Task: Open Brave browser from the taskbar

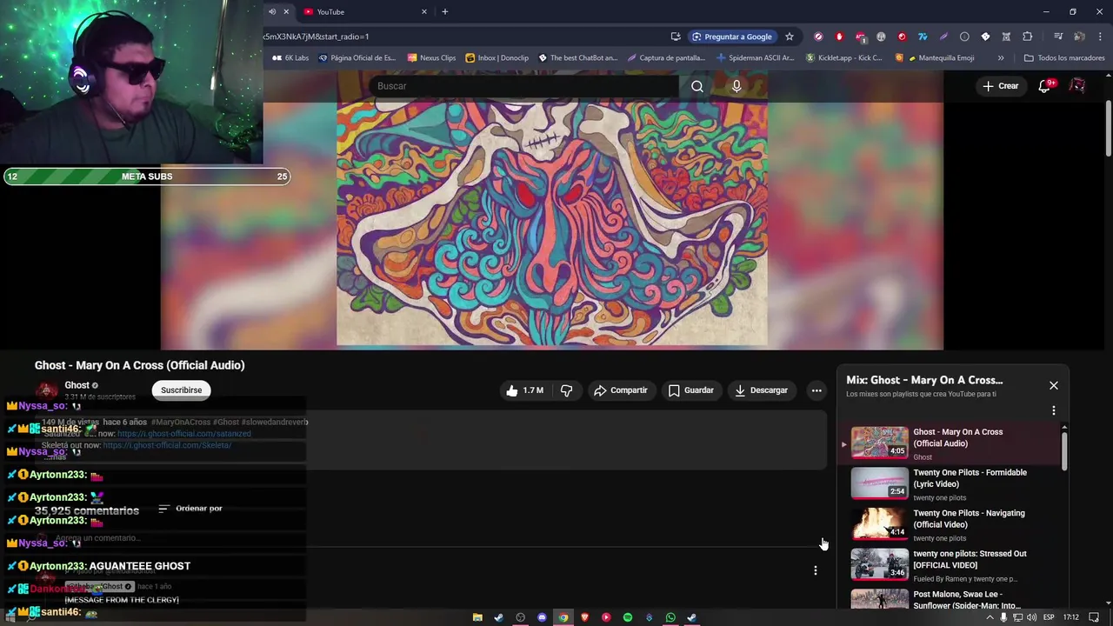Action: click(x=584, y=617)
